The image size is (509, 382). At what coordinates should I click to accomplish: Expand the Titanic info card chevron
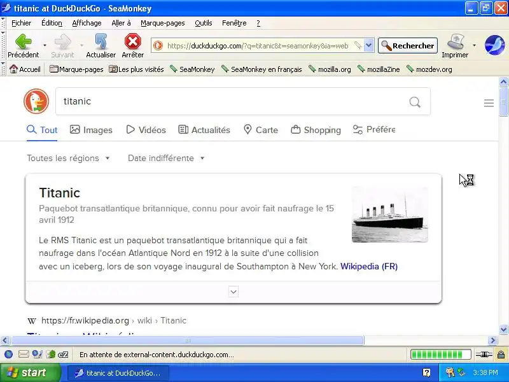click(x=234, y=292)
